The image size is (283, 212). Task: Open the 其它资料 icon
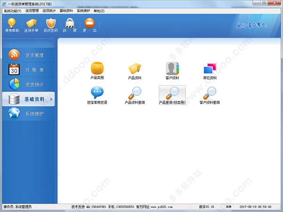(210, 71)
